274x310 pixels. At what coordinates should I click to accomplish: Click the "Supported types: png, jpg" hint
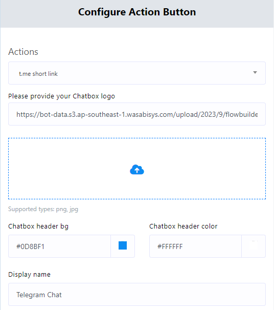point(43,209)
